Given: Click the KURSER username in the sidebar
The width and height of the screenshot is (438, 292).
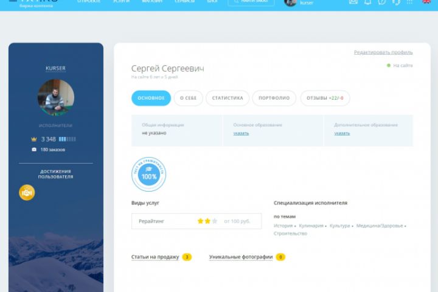Looking at the screenshot, I should click(55, 68).
